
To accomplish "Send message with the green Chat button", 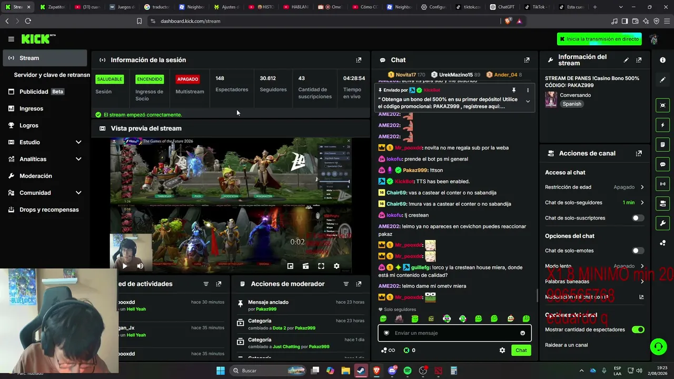I will coord(521,351).
